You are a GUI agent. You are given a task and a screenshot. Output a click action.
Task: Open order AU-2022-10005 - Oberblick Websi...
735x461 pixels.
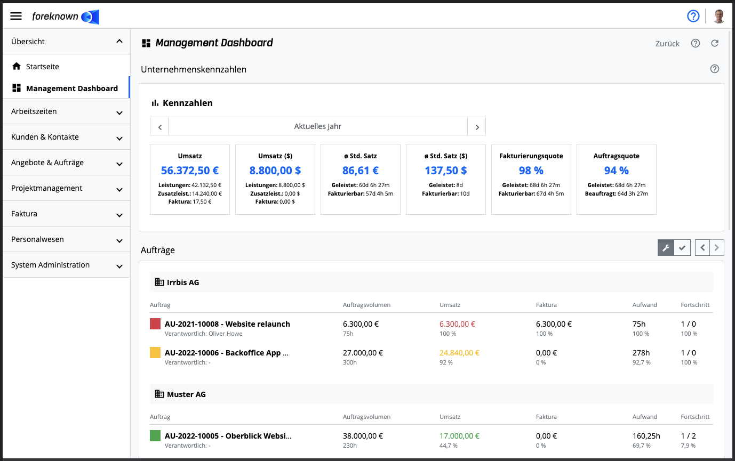(x=228, y=436)
